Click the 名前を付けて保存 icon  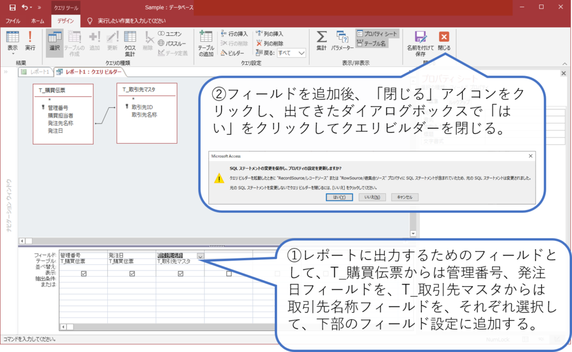pyautogui.click(x=420, y=43)
